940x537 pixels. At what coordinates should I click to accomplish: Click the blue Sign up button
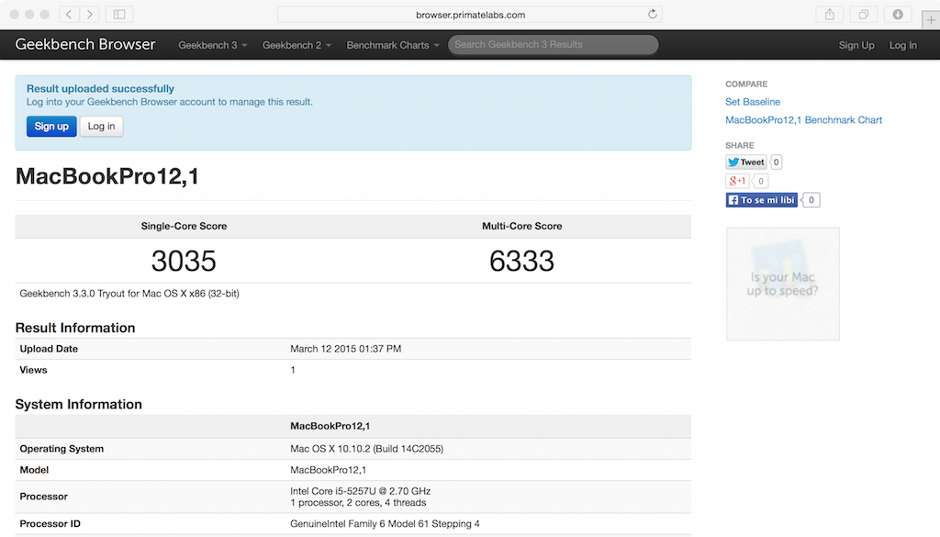pyautogui.click(x=51, y=127)
